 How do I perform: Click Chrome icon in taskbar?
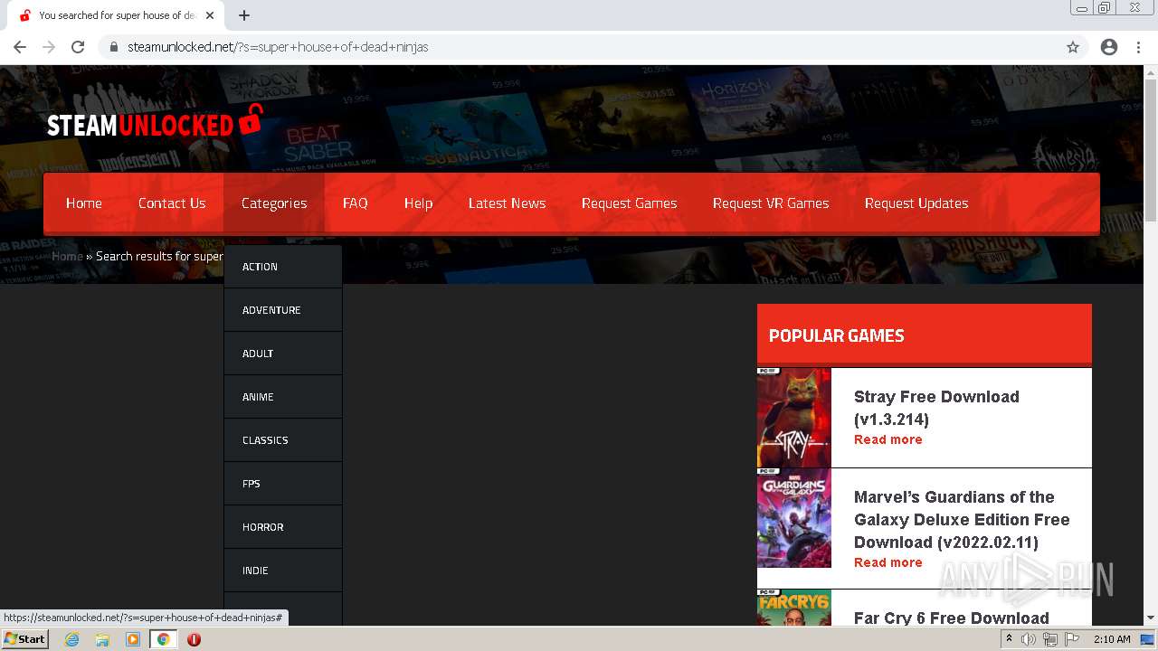coord(163,639)
